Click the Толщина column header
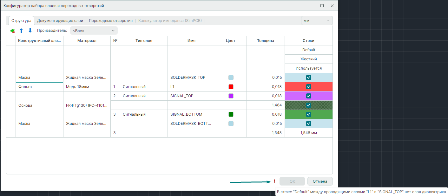448x196 pixels. (265, 41)
